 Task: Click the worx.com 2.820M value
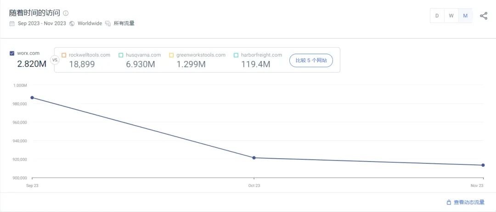click(x=32, y=63)
